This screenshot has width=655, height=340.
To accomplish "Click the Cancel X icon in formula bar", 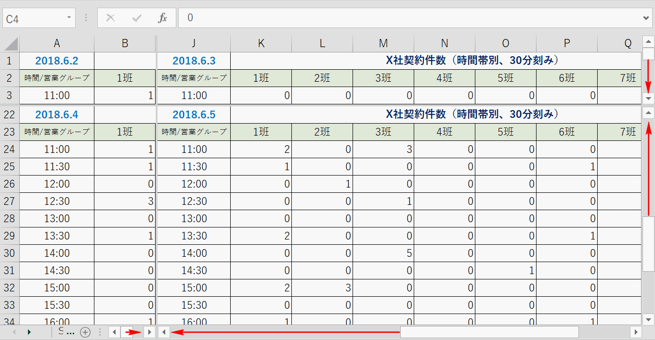I will tap(110, 18).
